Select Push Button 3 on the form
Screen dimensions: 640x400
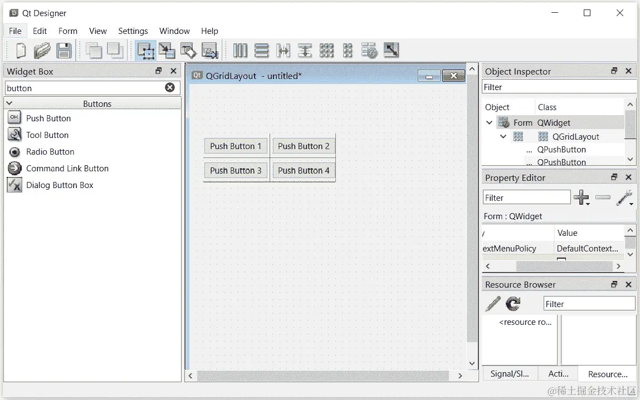coord(236,170)
